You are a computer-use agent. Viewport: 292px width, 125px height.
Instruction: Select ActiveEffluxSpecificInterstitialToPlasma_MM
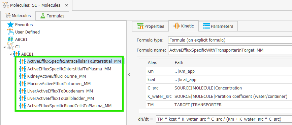(69, 69)
